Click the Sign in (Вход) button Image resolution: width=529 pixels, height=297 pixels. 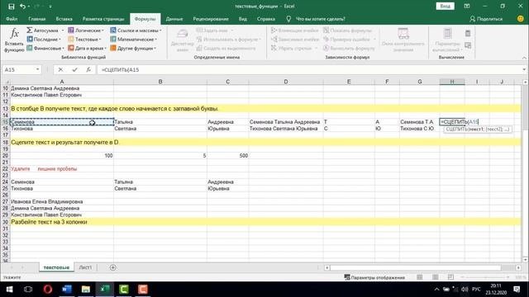445,6
